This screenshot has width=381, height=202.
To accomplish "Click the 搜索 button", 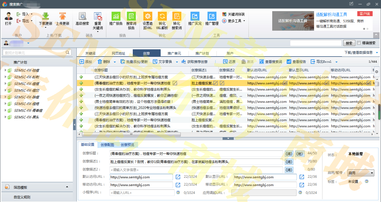I will click(x=349, y=43).
